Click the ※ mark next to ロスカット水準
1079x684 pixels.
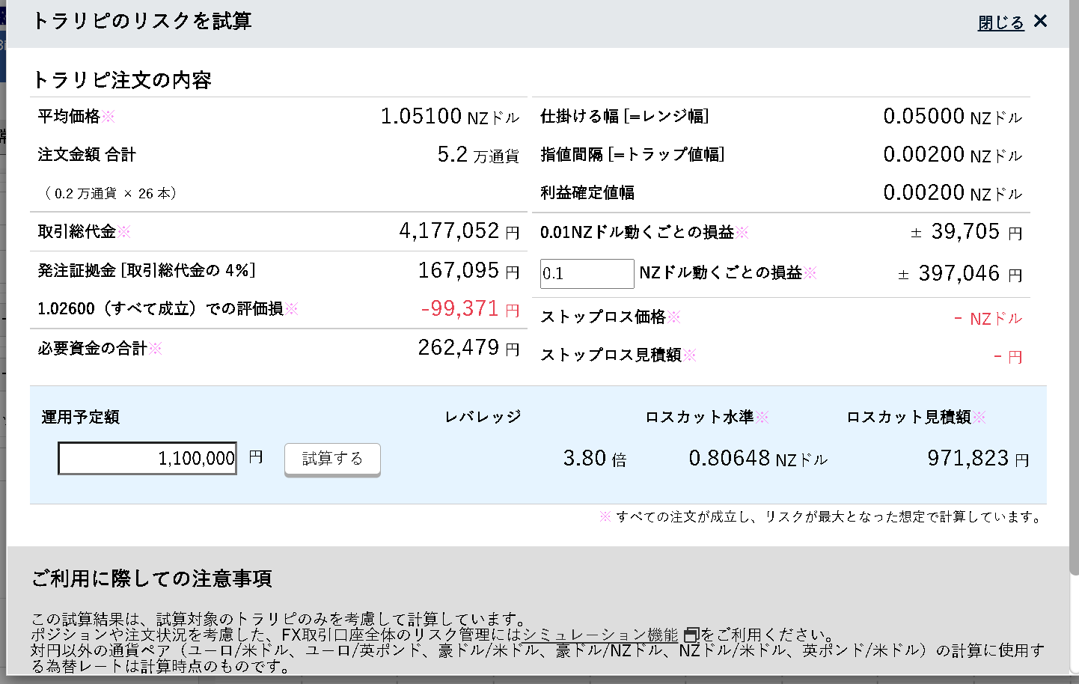click(x=762, y=418)
